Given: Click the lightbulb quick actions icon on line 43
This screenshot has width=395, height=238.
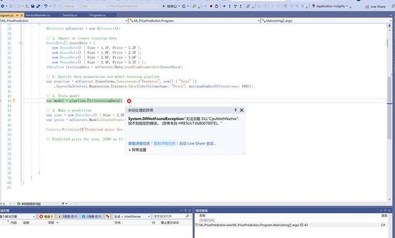Looking at the screenshot, I should (x=14, y=101).
